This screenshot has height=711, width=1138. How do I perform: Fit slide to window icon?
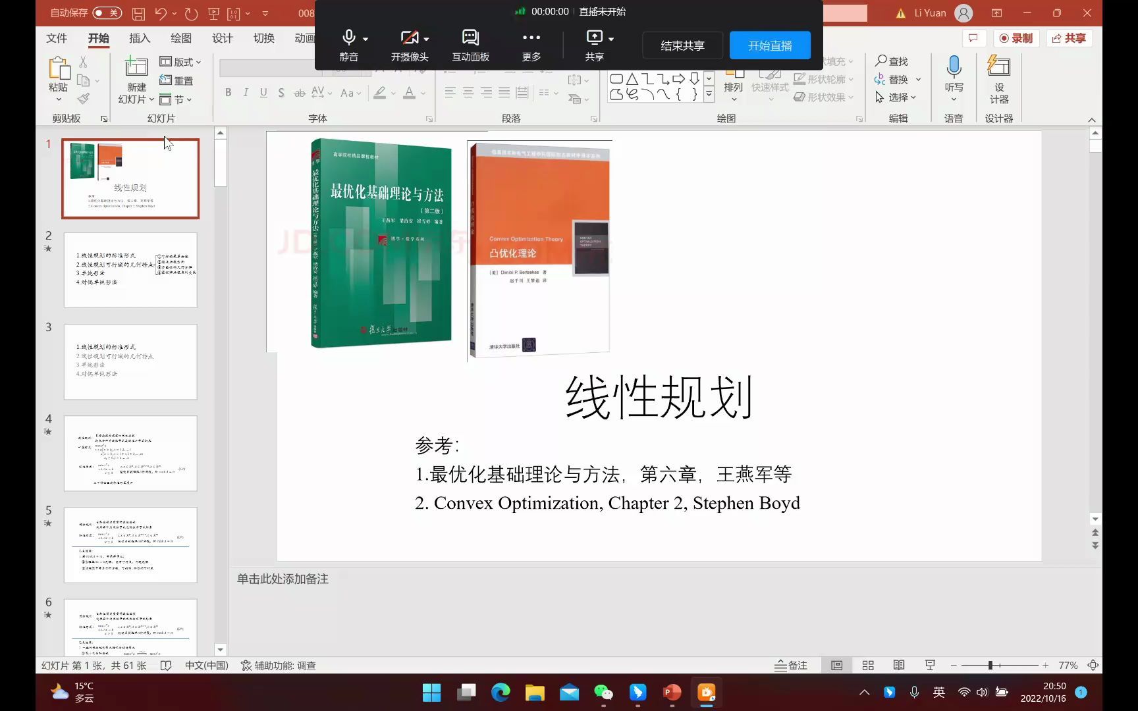coord(1093,666)
